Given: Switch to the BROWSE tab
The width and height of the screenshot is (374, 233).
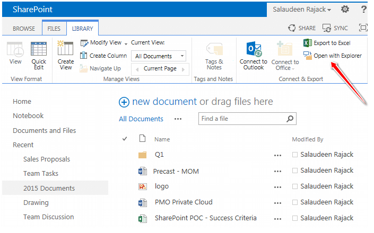Looking at the screenshot, I should [x=24, y=29].
